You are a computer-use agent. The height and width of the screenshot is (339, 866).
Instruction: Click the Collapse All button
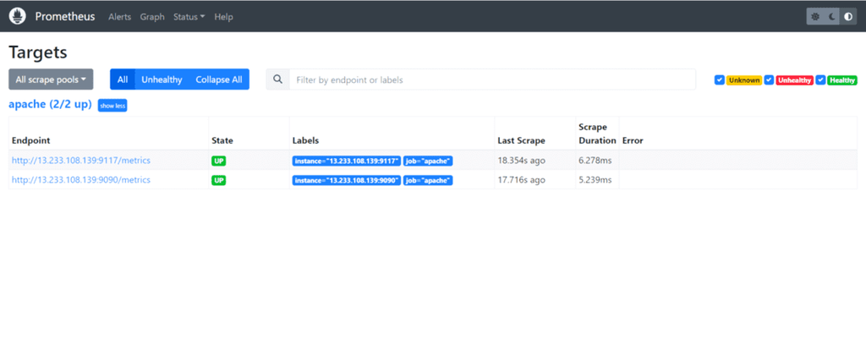tap(219, 79)
